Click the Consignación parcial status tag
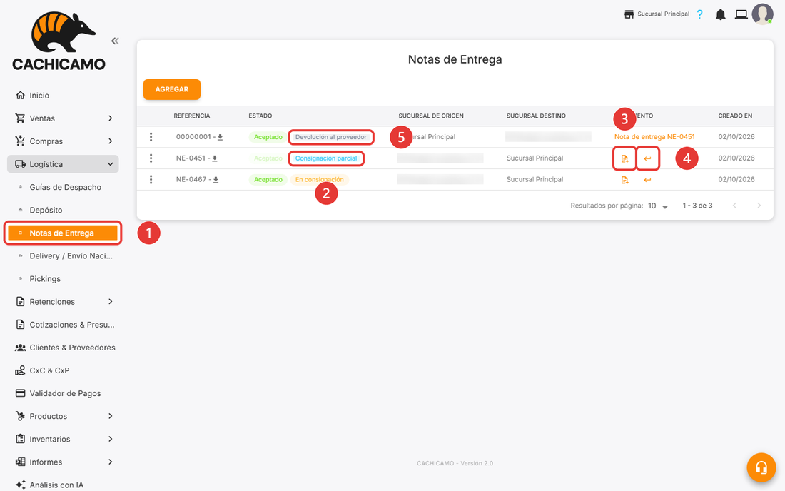This screenshot has width=785, height=491. (326, 158)
